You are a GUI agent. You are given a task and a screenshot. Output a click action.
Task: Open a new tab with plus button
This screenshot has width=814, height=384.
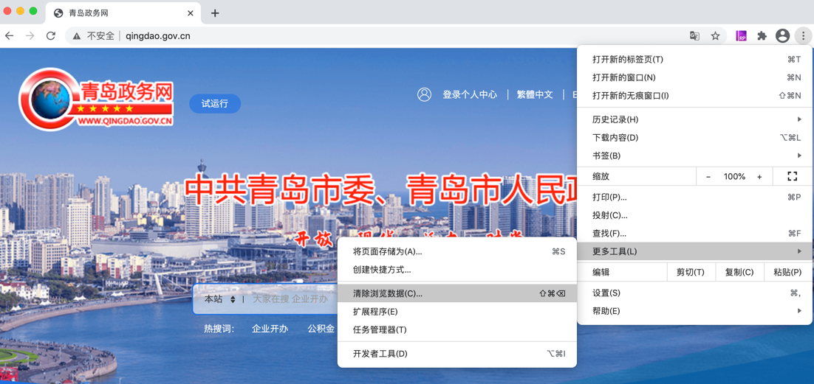coord(215,13)
